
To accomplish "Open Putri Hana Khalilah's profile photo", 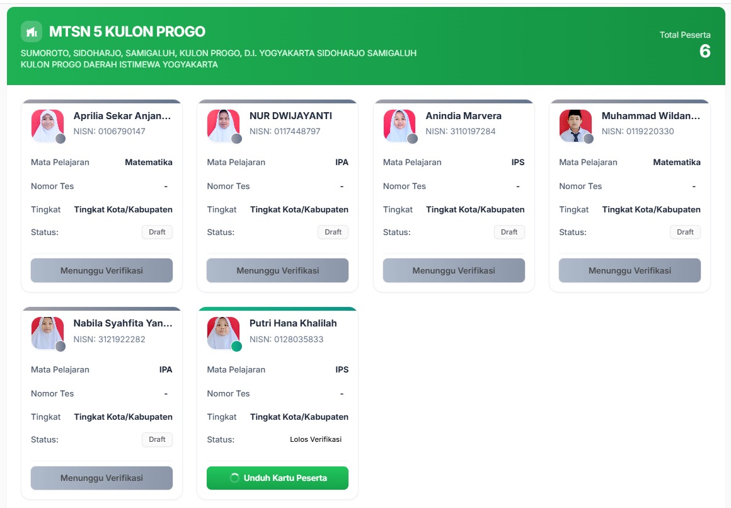I will [223, 333].
